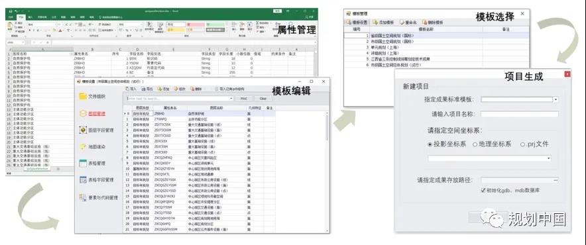Close the 项目生成 dialog with red X

pyautogui.click(x=567, y=74)
